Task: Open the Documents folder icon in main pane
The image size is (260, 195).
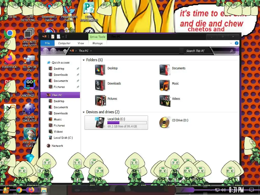Action: click(165, 70)
